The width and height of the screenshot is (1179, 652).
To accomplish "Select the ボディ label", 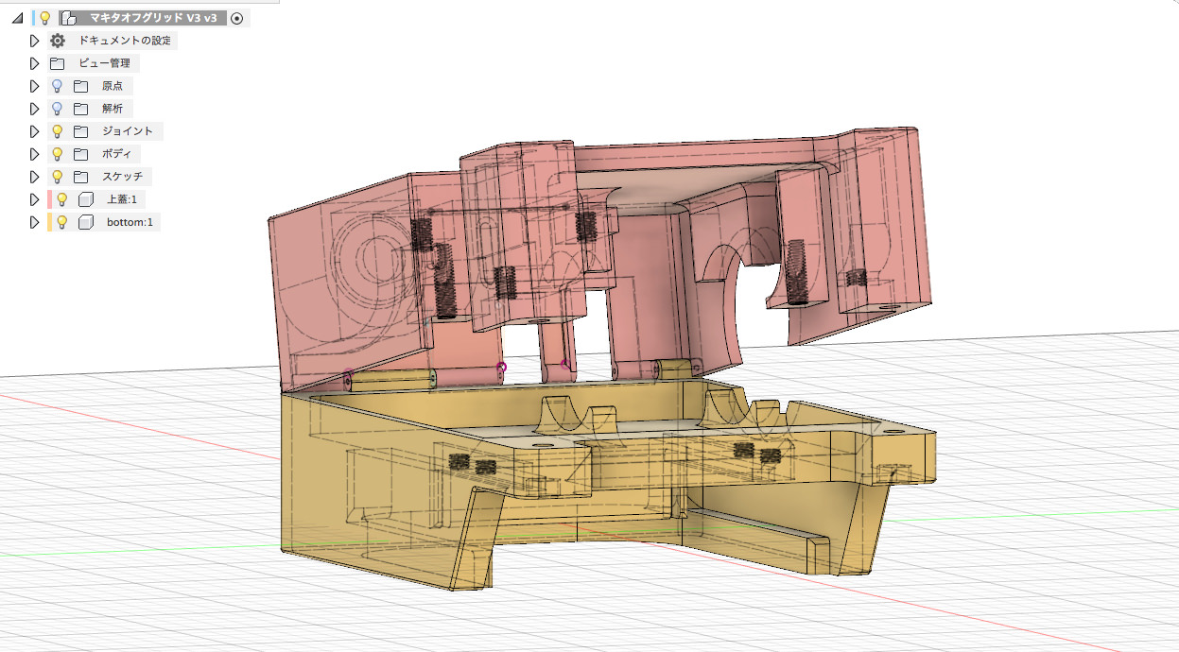I will pyautogui.click(x=116, y=154).
